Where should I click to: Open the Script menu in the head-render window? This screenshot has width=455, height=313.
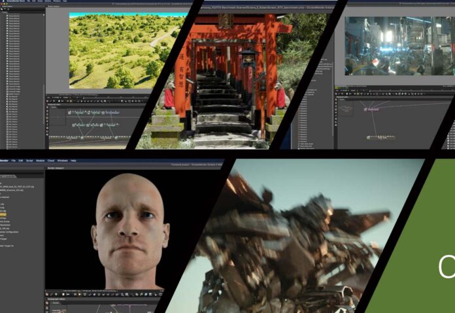(29, 160)
